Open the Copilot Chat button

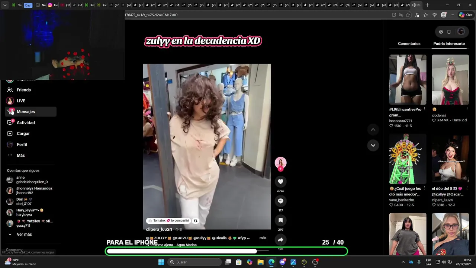tap(466, 15)
